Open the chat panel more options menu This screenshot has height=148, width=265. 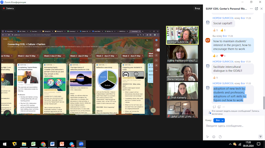(x=251, y=9)
